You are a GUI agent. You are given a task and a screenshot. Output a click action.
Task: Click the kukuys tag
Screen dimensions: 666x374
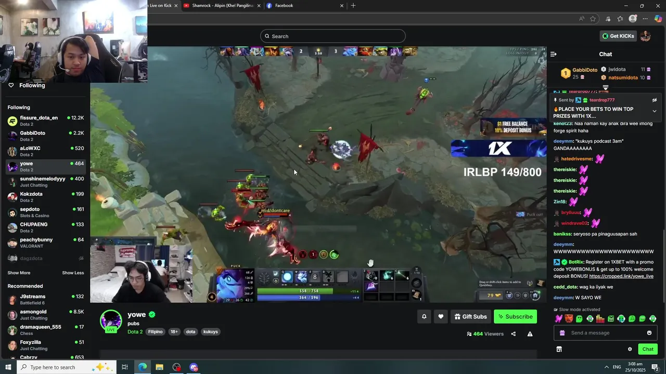pyautogui.click(x=211, y=331)
